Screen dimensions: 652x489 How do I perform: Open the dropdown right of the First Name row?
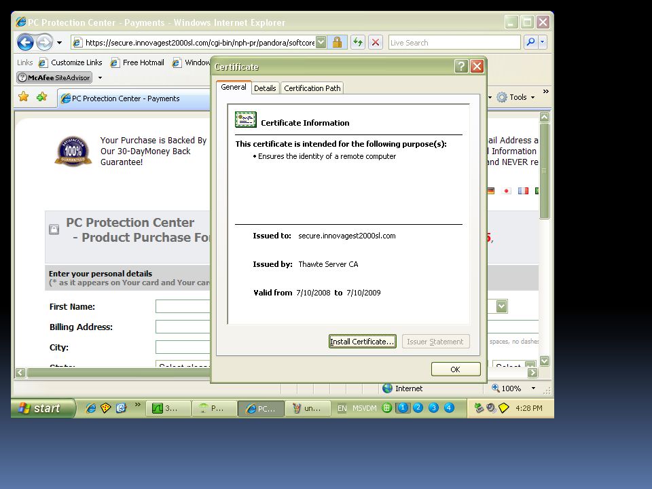coord(501,306)
